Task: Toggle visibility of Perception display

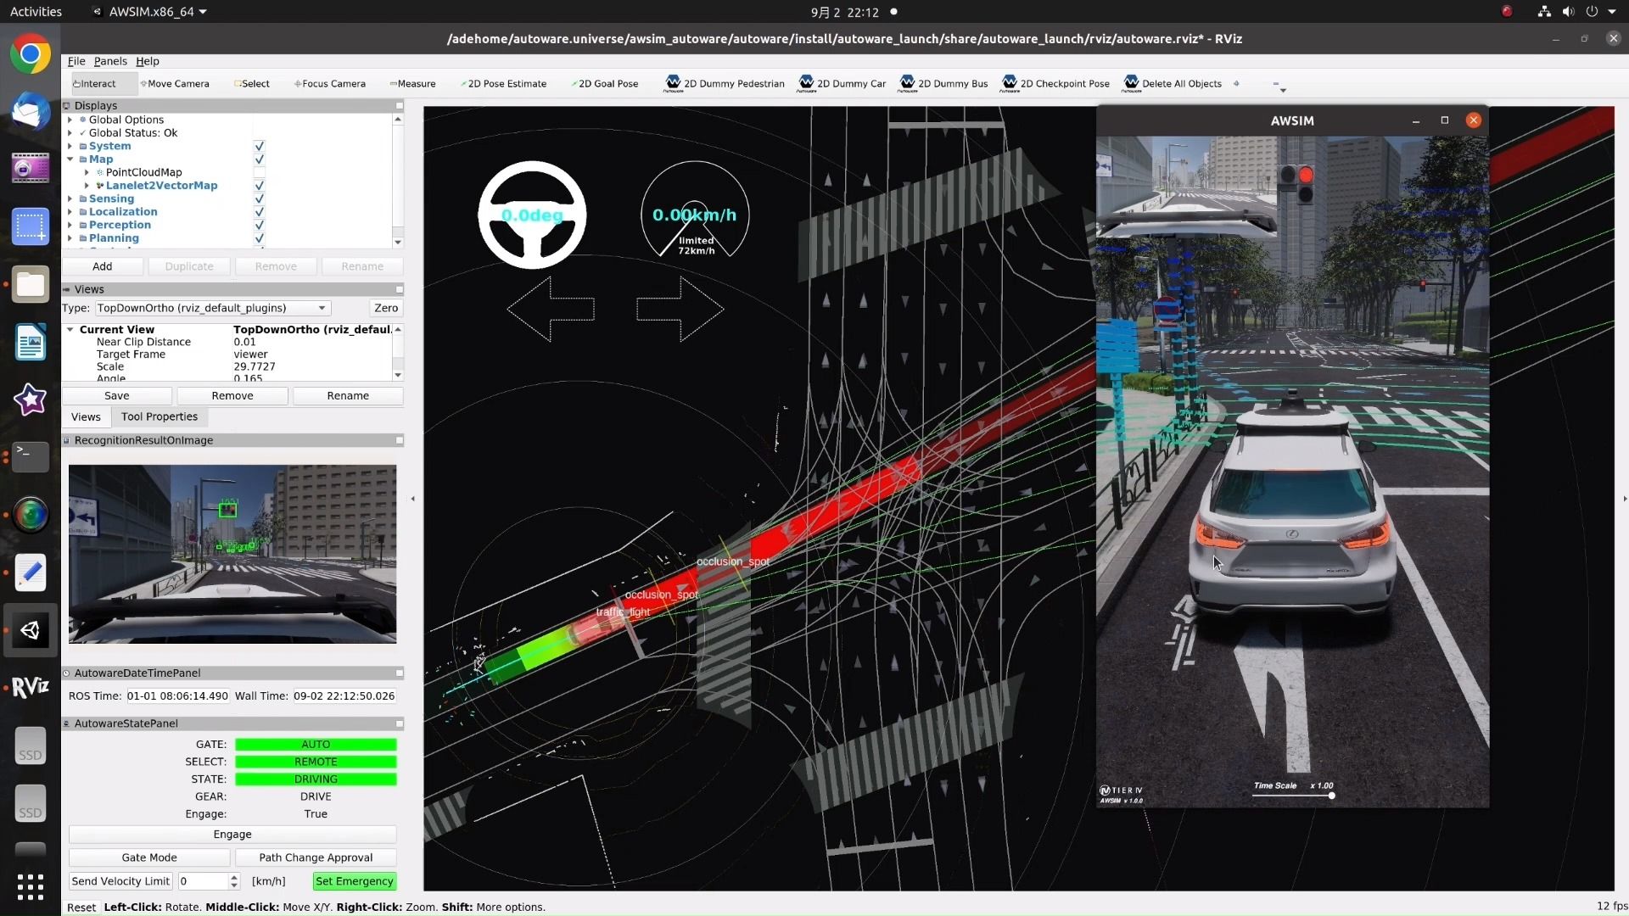Action: (260, 224)
